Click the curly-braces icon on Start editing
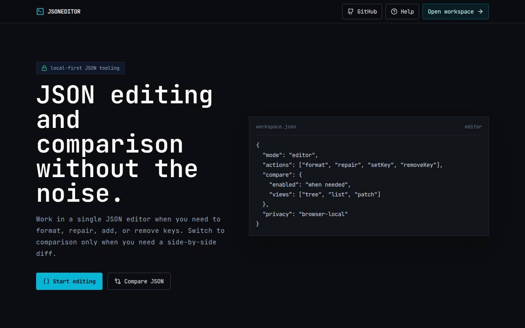525x328 pixels. click(x=46, y=281)
